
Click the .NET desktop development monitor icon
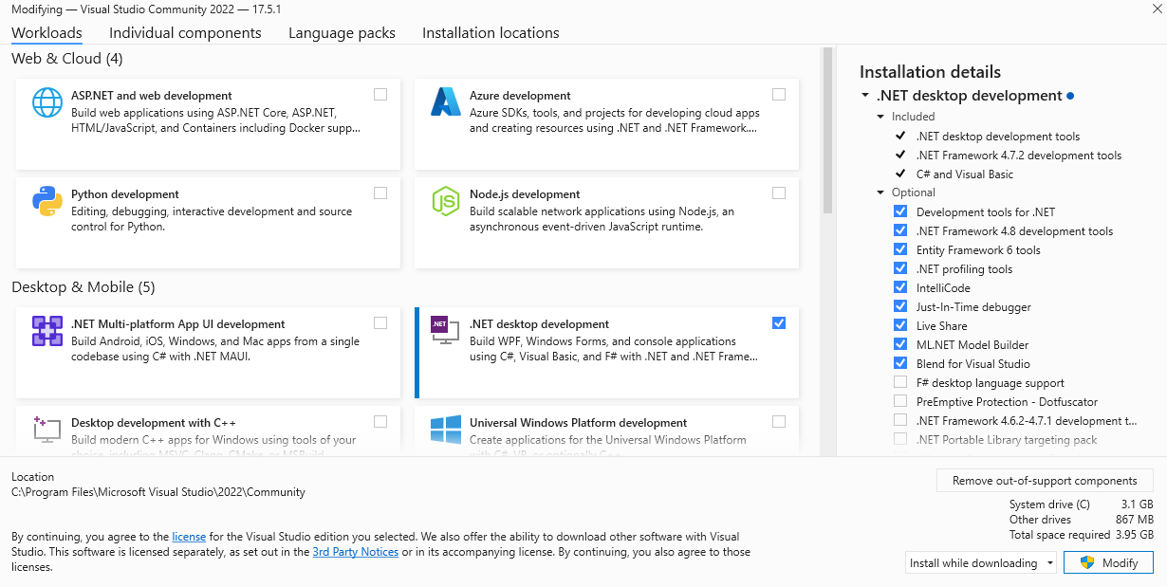[446, 331]
